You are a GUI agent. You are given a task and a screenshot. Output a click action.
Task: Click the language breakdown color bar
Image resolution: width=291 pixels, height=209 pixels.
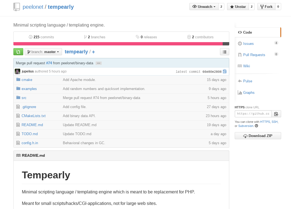[x=118, y=44]
